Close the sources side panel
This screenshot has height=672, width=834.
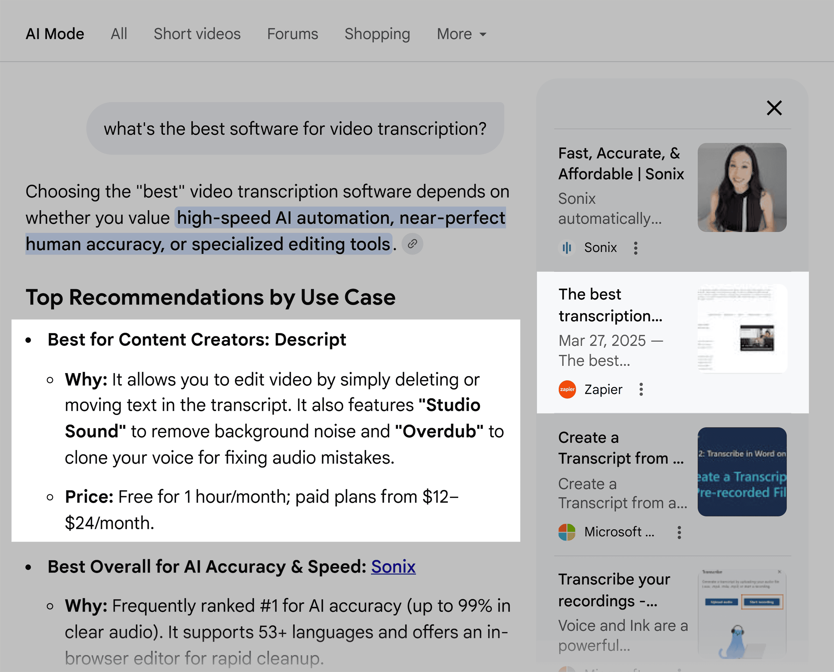point(774,108)
